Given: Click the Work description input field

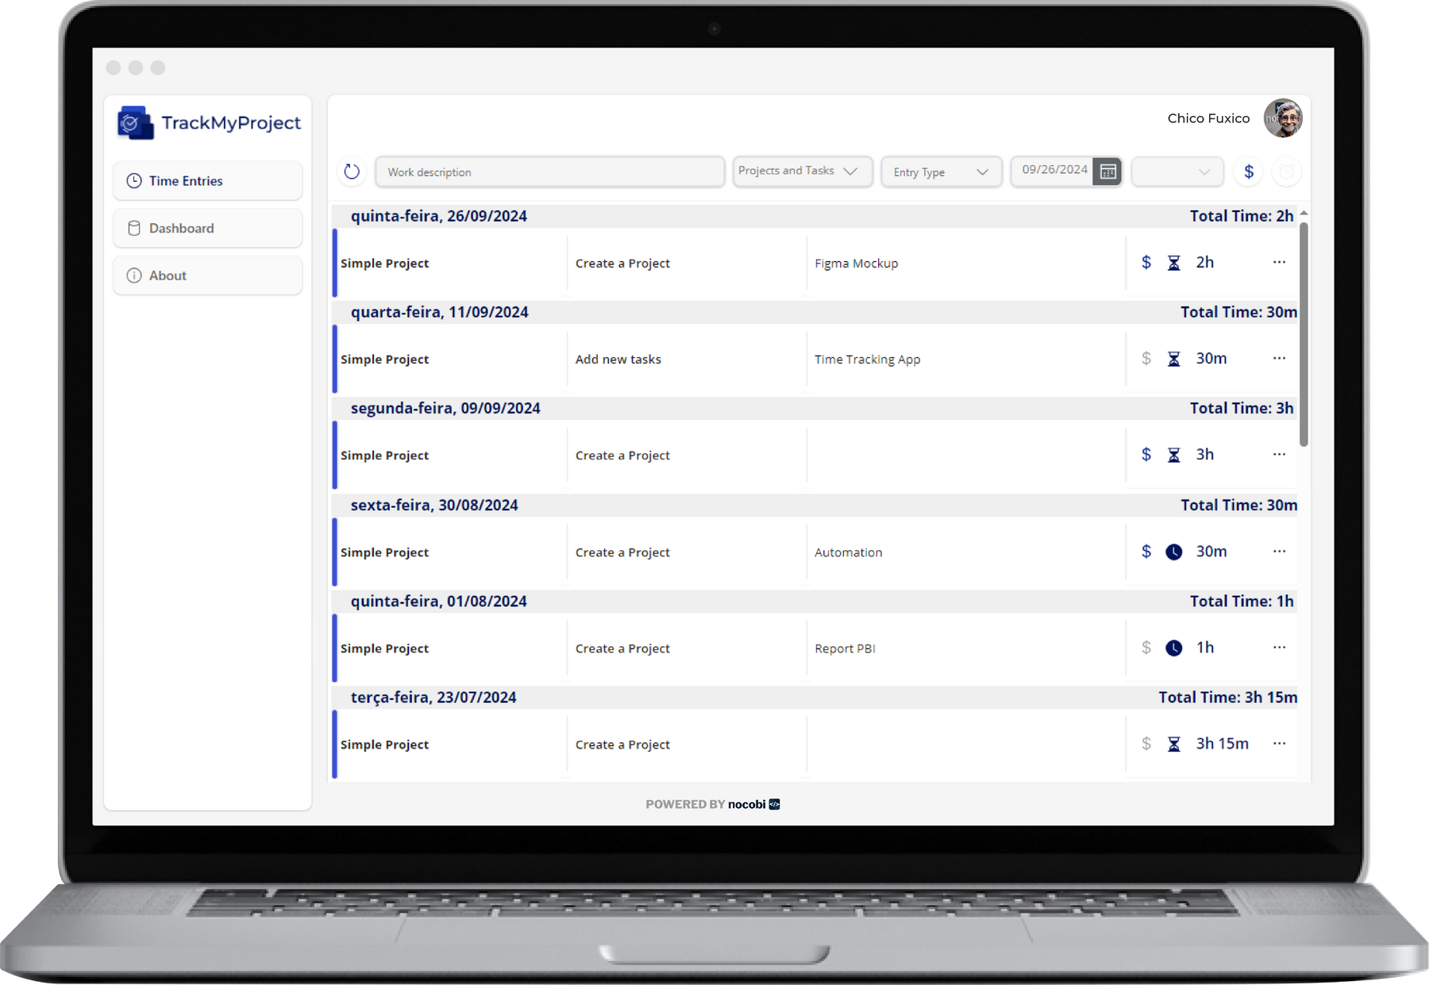Looking at the screenshot, I should click(549, 172).
